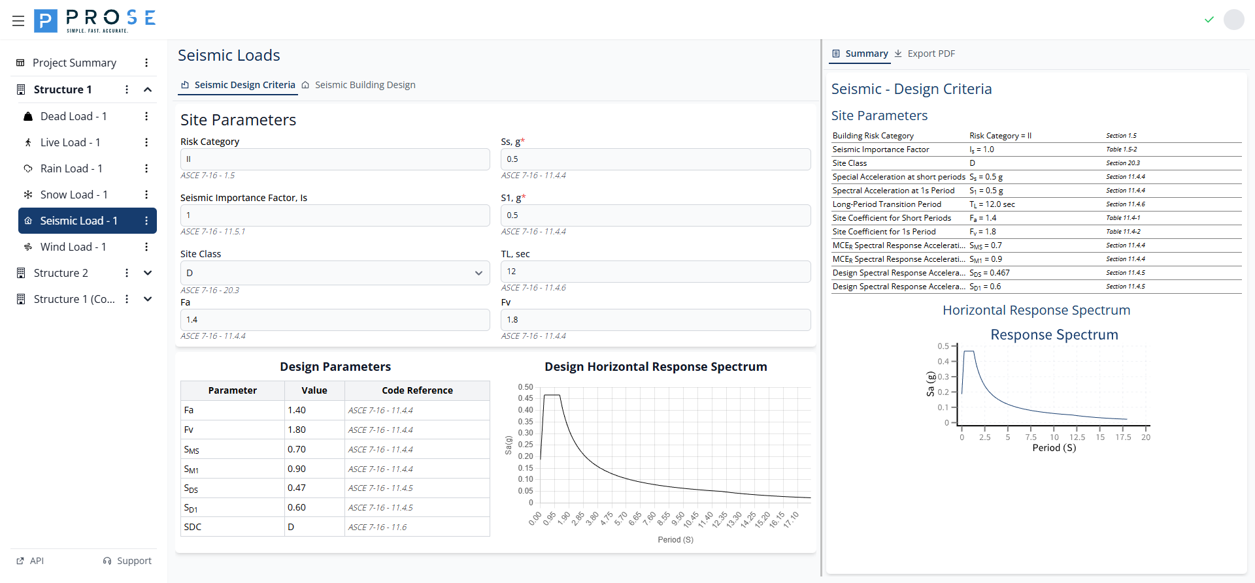Screen dimensions: 1255x583
Task: Open the hamburger navigation menu
Action: (x=18, y=21)
